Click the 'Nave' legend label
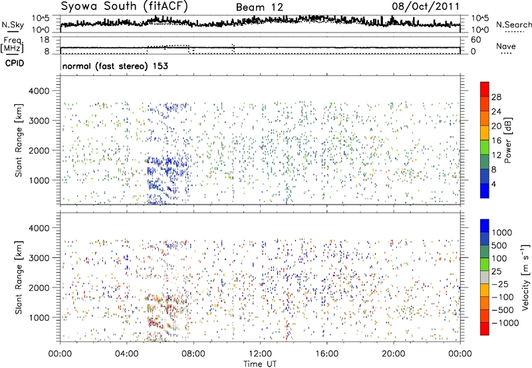The width and height of the screenshot is (532, 368). coord(506,46)
